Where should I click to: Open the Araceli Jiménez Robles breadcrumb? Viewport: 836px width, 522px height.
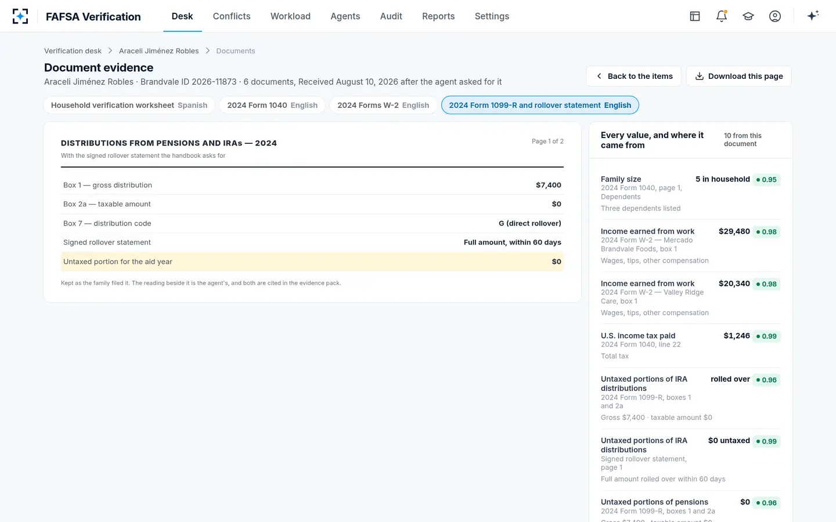pyautogui.click(x=158, y=51)
